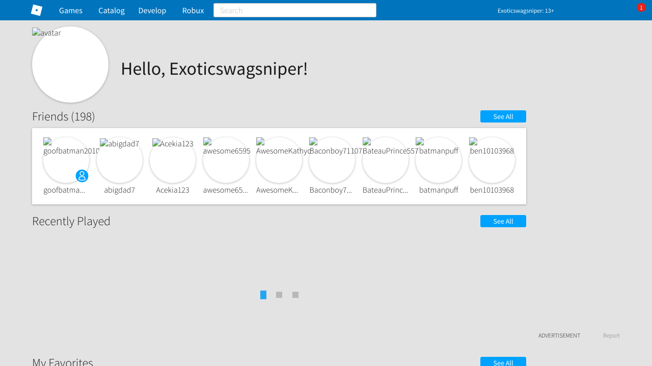This screenshot has width=652, height=366.
Task: Open batmanpuff's friend avatar
Action: tap(439, 160)
